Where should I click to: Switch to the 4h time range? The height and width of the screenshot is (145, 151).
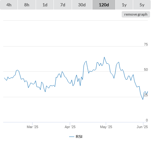pos(9,5)
